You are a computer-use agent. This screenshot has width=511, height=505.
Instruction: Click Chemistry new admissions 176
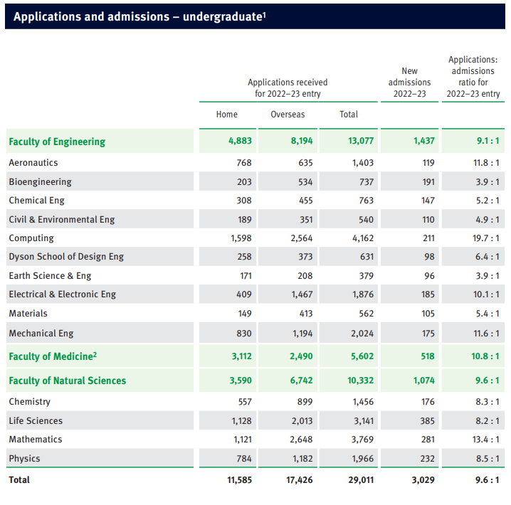point(428,402)
